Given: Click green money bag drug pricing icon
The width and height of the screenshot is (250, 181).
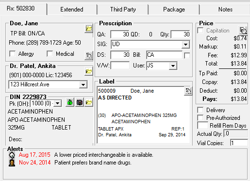Looking at the screenshot, I should (70, 102).
